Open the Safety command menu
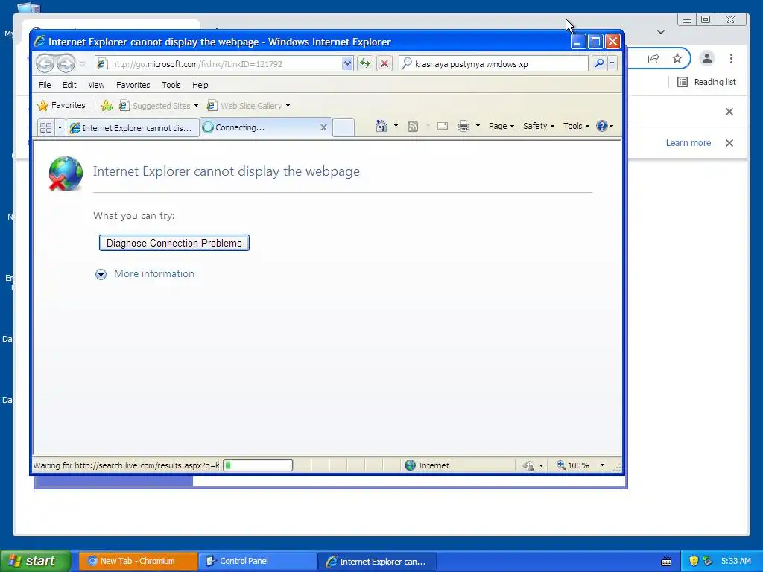The image size is (763, 572). 539,126
